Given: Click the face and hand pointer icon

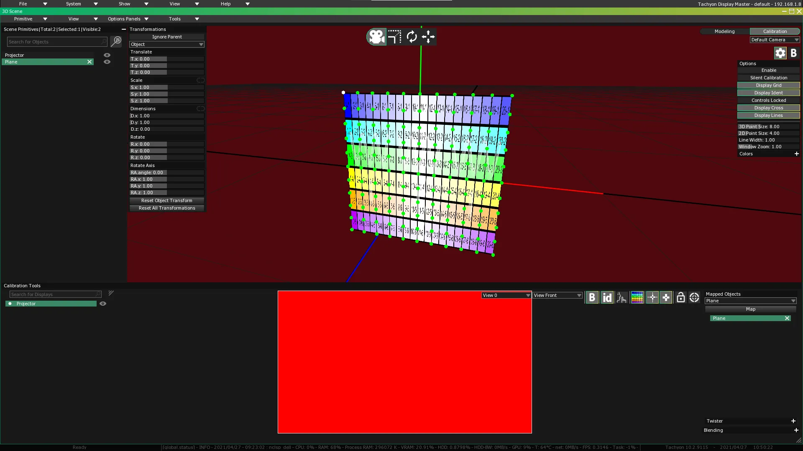Looking at the screenshot, I should (x=622, y=297).
